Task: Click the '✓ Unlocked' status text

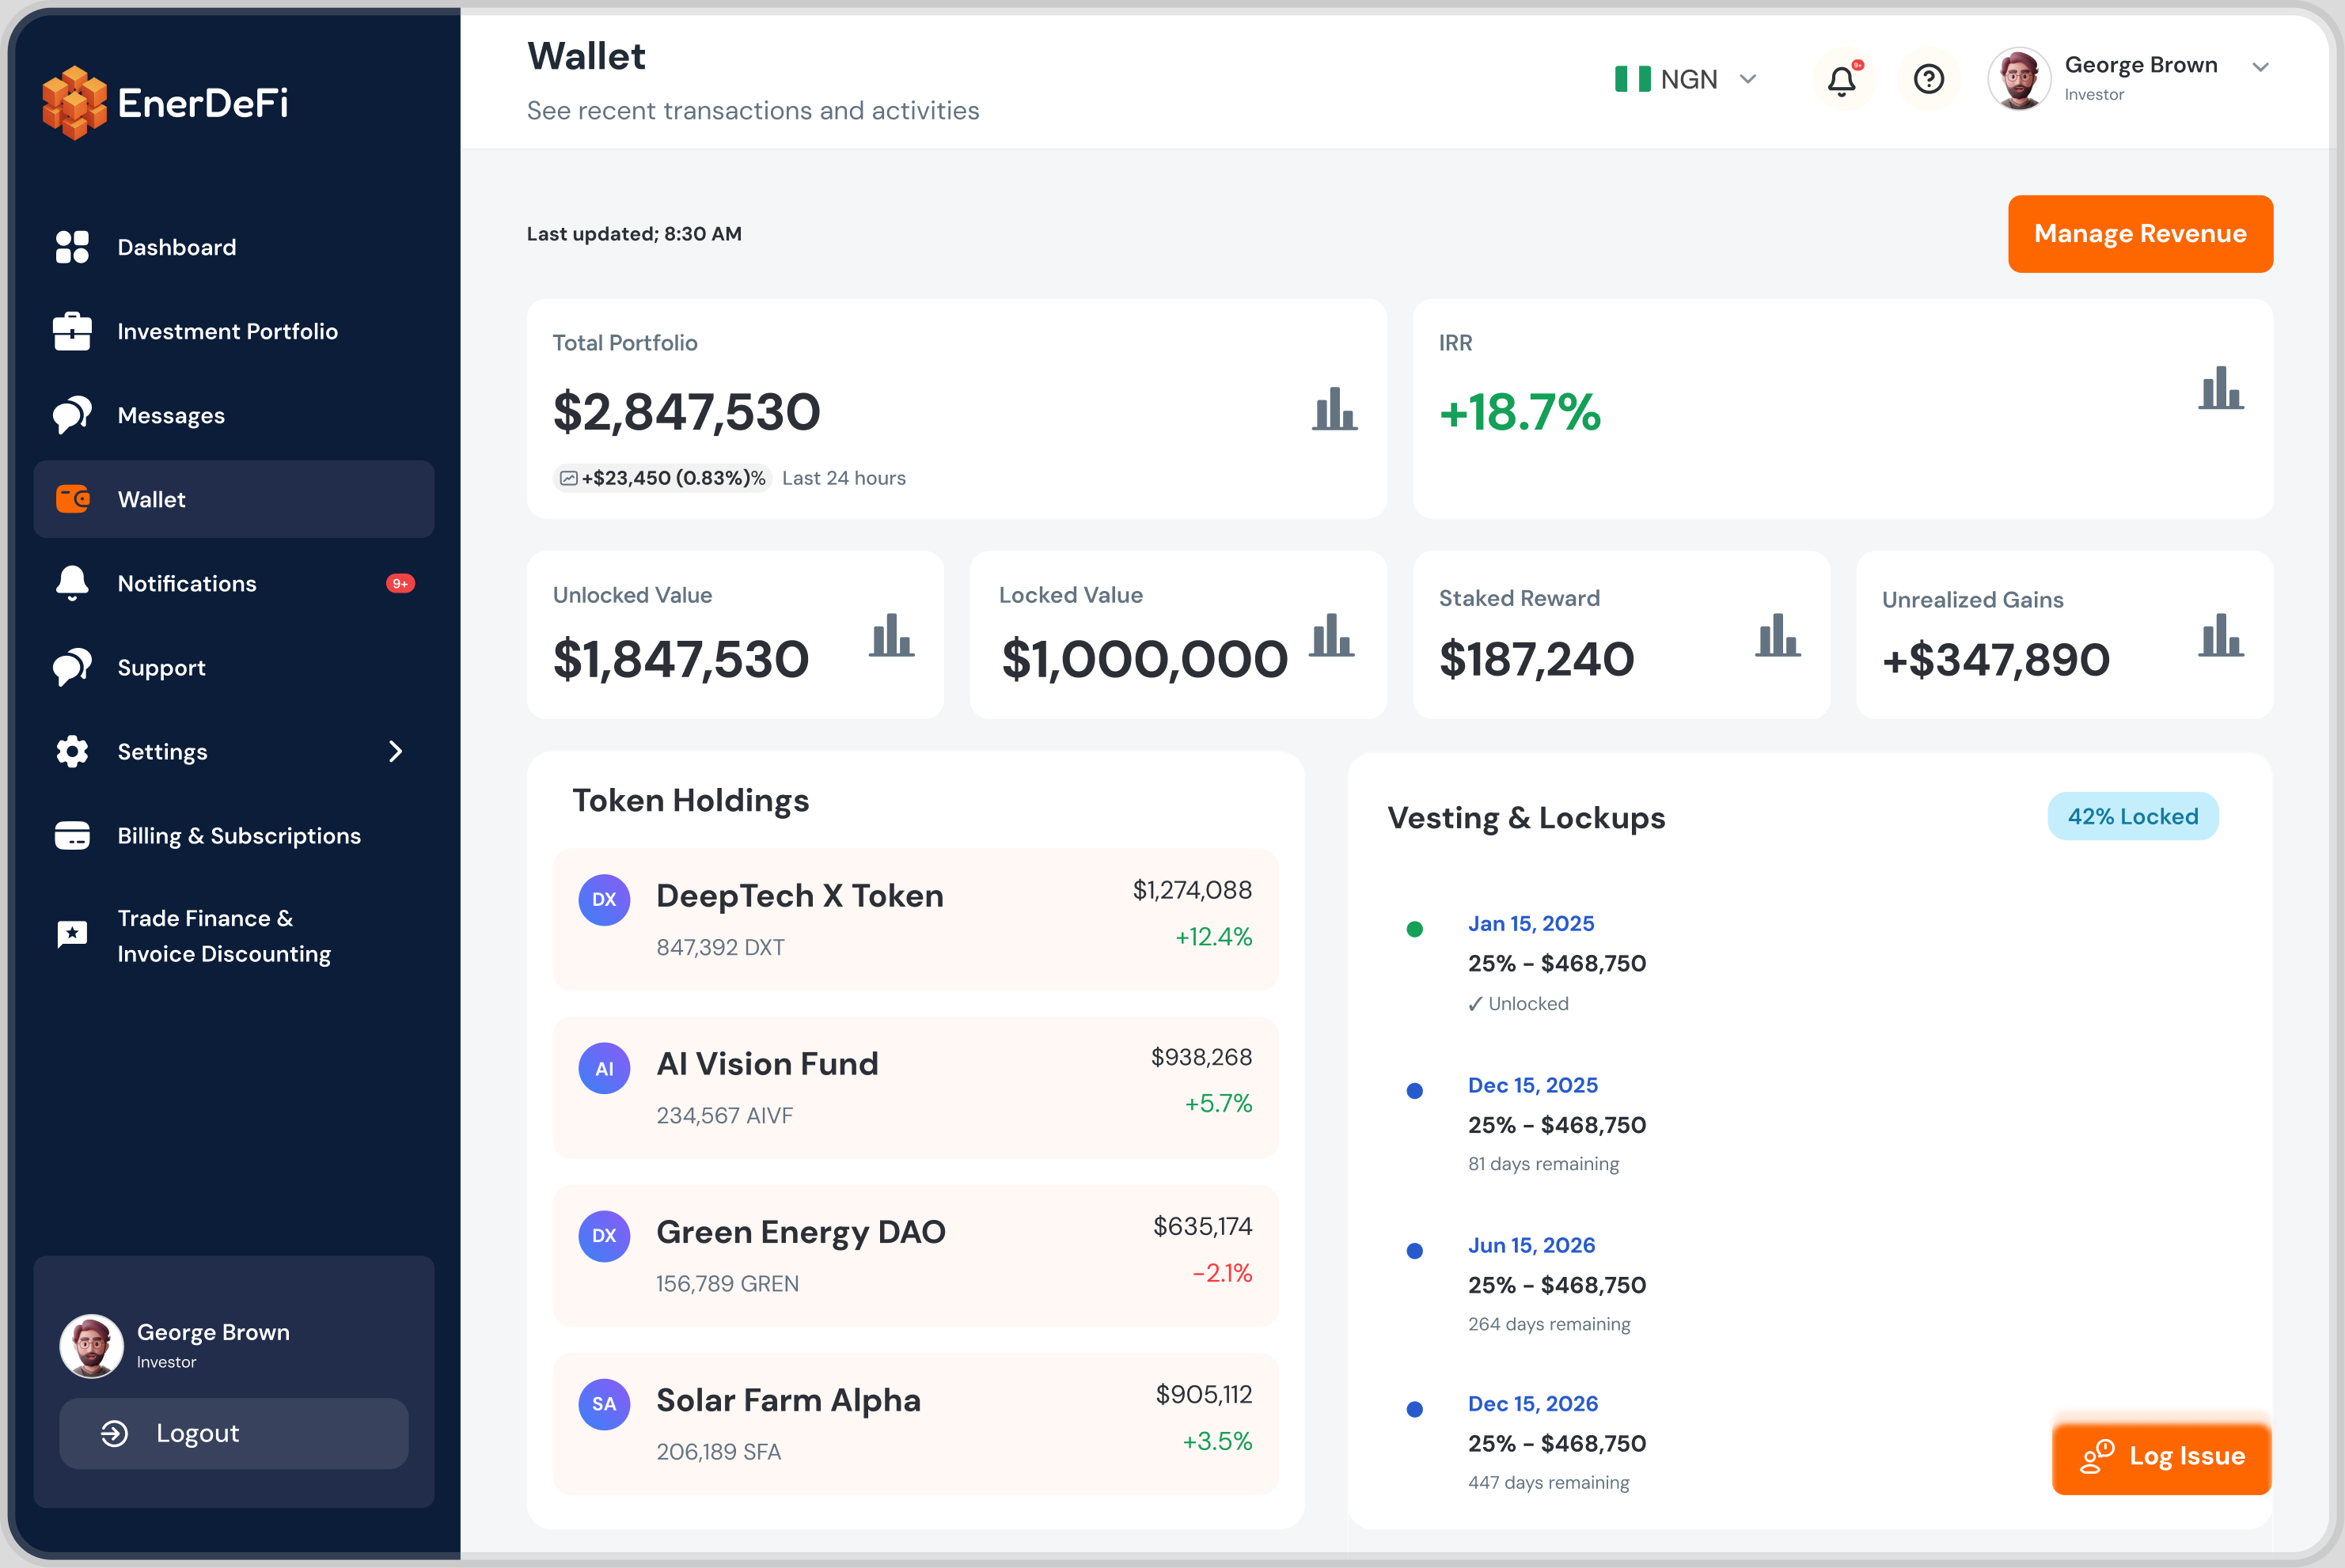Action: pyautogui.click(x=1518, y=1003)
